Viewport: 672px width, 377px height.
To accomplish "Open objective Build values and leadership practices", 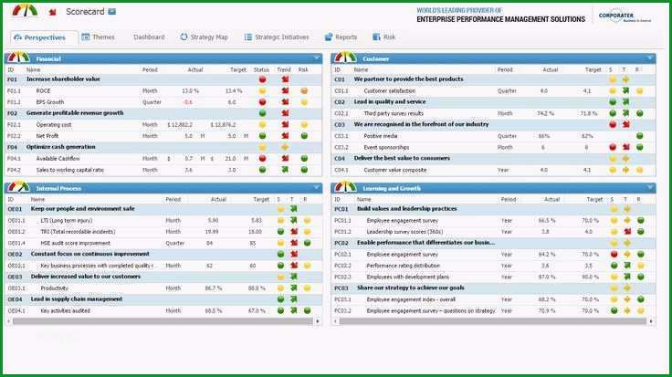I will click(406, 209).
